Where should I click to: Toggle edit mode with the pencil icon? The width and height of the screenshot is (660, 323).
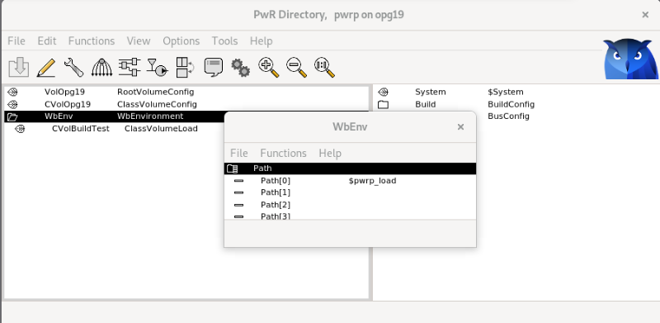click(46, 68)
